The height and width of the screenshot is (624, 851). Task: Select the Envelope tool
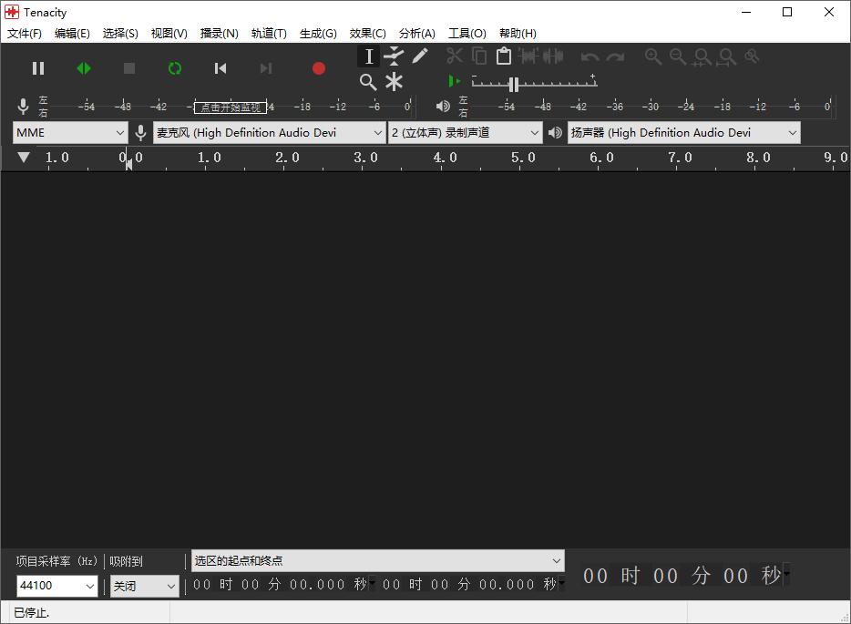tap(394, 56)
